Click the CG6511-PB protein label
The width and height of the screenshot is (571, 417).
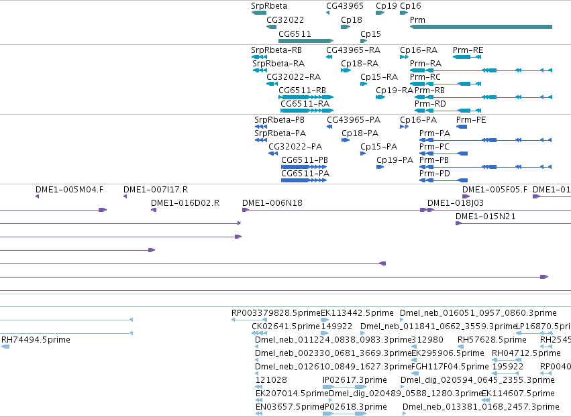(305, 160)
